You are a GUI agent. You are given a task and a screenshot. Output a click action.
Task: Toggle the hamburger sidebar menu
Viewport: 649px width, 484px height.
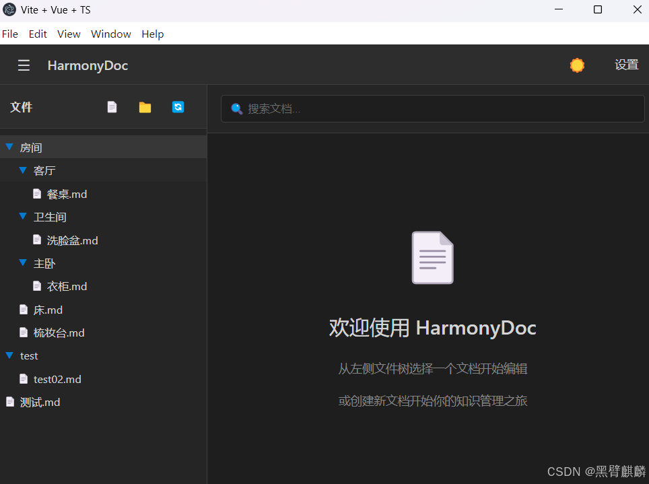point(24,65)
